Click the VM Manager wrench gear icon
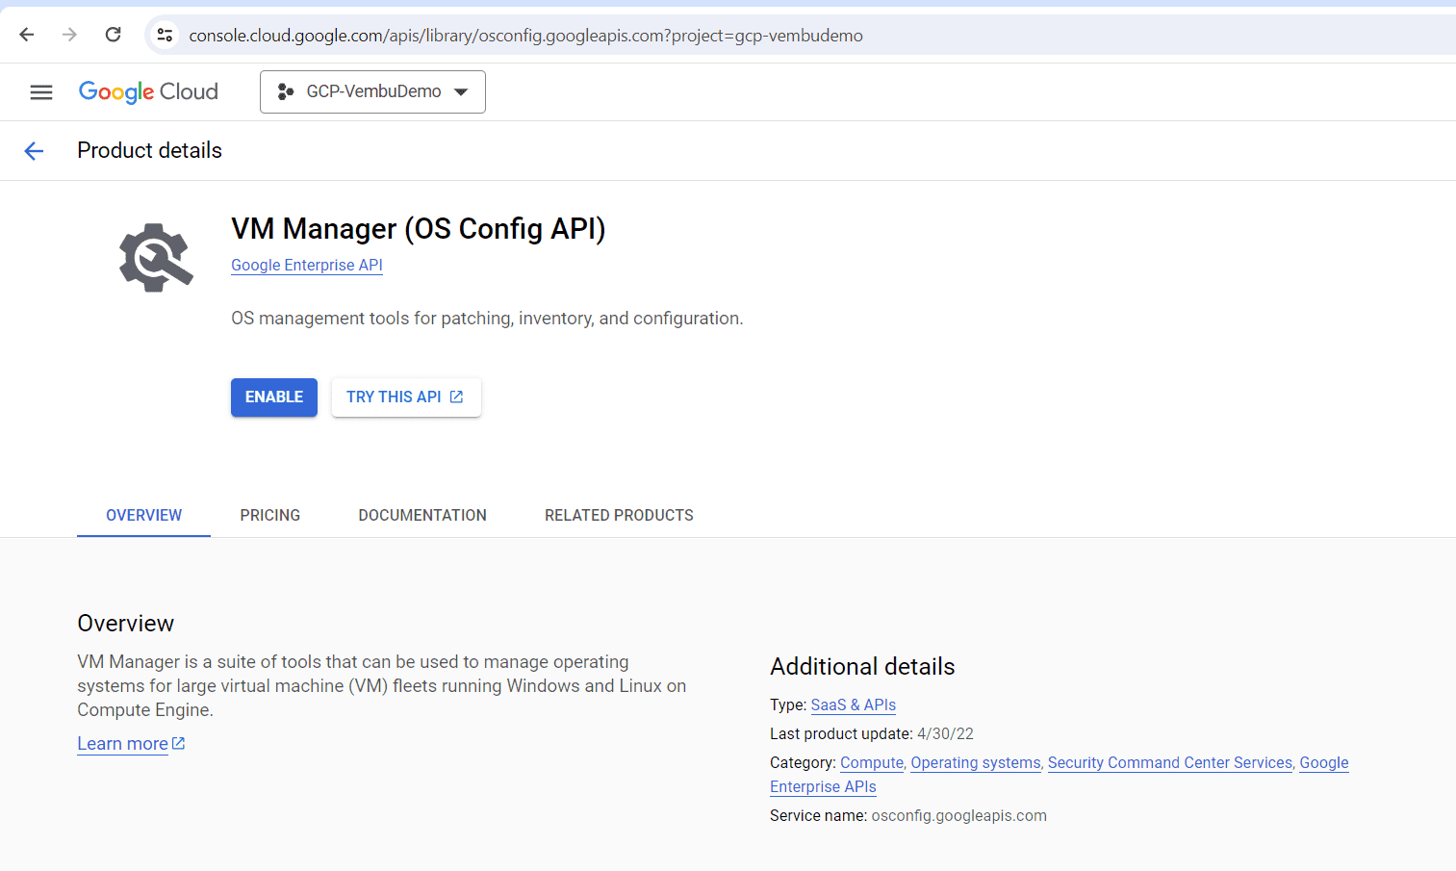 [x=156, y=258]
